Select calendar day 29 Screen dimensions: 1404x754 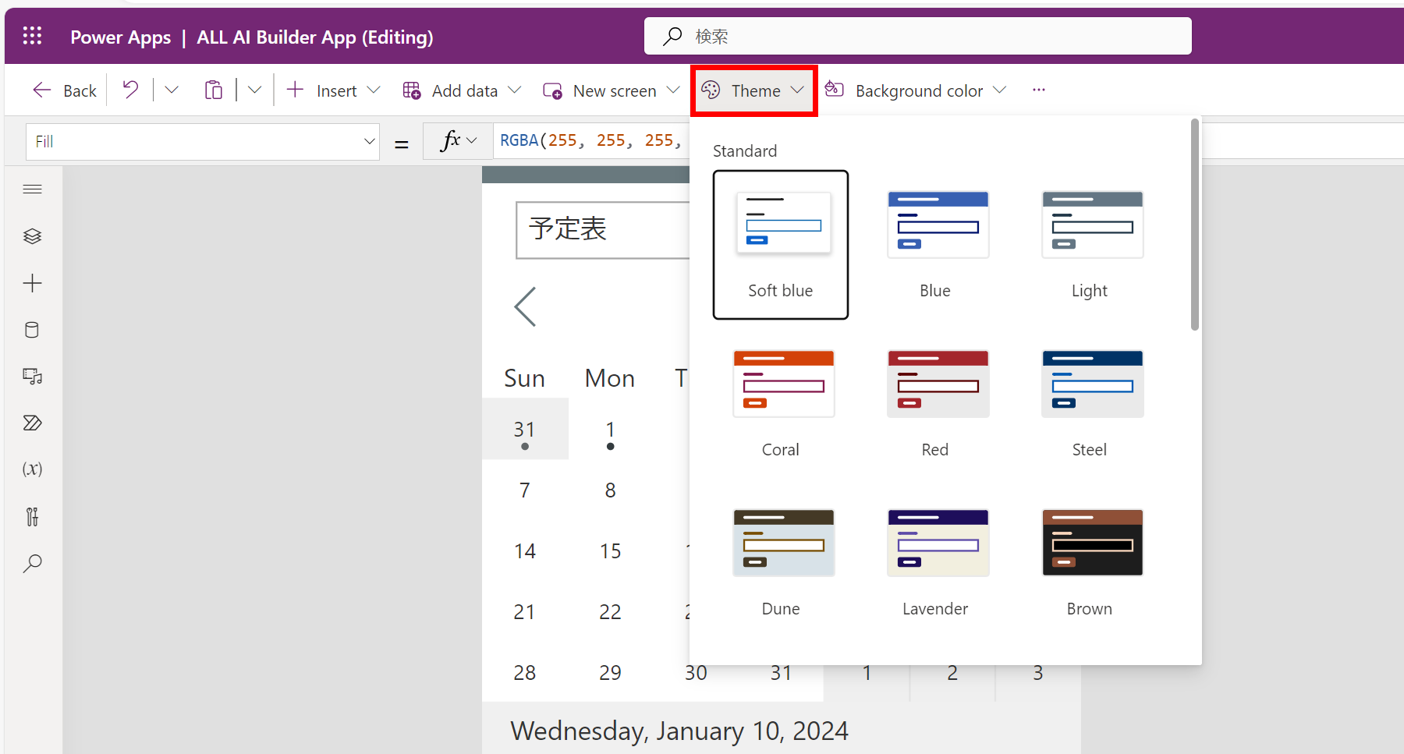610,673
